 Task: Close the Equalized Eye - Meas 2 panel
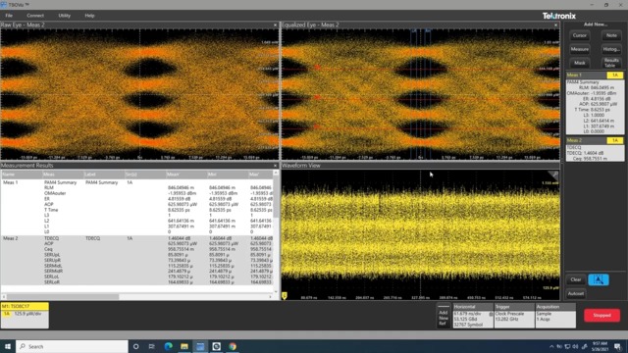(555, 25)
